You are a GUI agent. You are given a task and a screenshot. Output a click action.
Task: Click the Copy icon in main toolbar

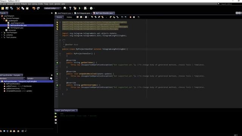click(23, 8)
